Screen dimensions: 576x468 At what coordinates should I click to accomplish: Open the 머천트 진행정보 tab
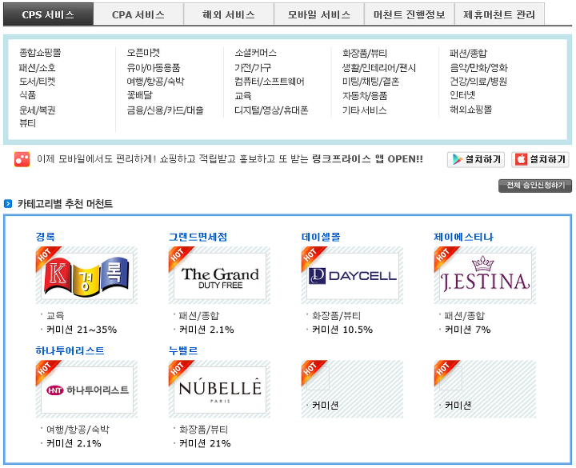pyautogui.click(x=410, y=14)
